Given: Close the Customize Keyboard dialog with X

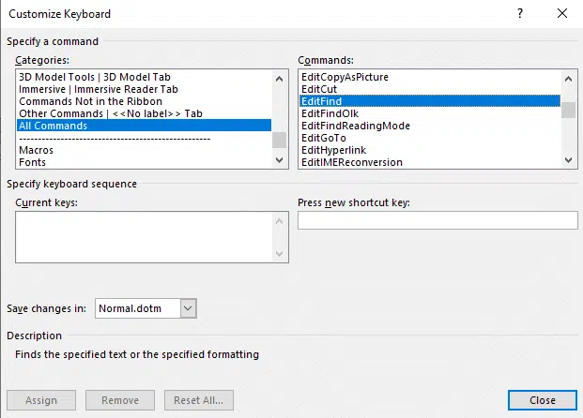Looking at the screenshot, I should tap(562, 14).
